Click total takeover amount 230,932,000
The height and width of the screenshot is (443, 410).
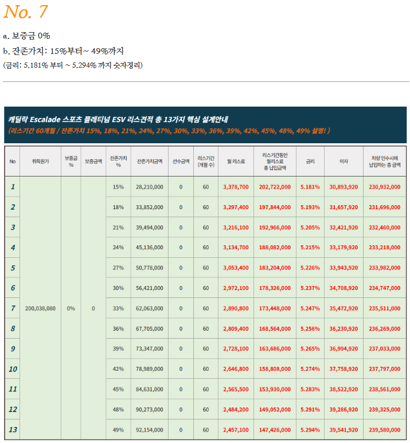tap(385, 187)
